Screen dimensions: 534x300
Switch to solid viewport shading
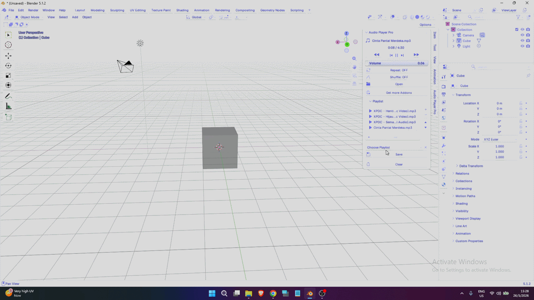[417, 17]
